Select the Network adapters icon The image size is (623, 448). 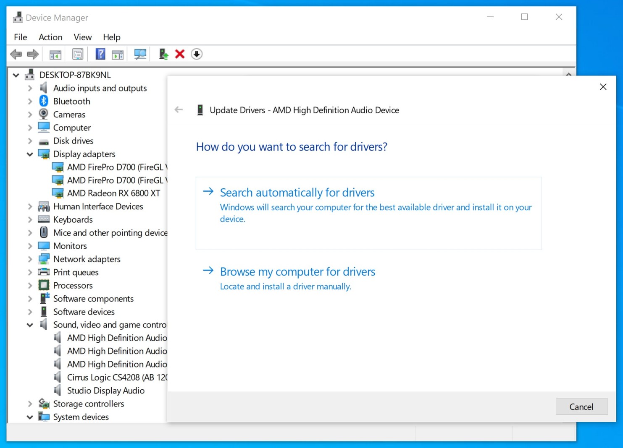click(x=44, y=259)
